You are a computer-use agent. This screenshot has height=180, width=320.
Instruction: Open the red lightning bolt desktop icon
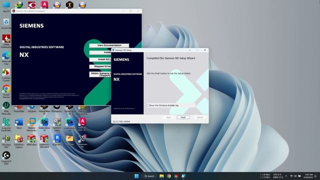[6, 41]
